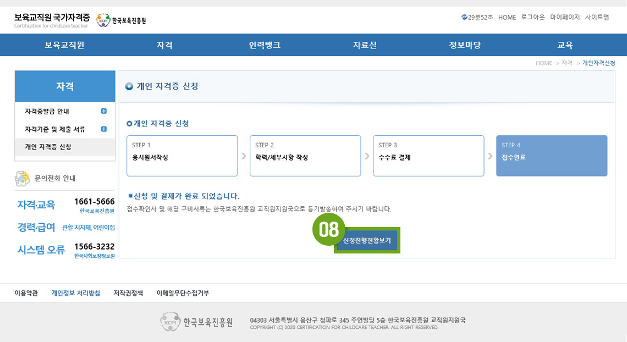627x342 pixels.
Task: Open 개인정보 처리방침 footer link
Action: tap(76, 293)
